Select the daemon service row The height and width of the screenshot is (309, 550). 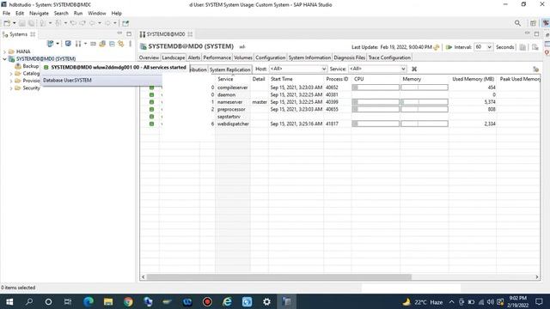[339, 94]
